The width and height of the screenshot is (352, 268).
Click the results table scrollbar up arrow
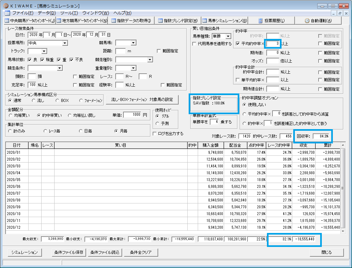[x=343, y=145]
